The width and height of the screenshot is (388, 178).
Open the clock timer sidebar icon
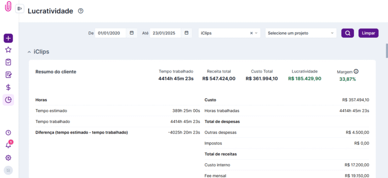(8, 133)
